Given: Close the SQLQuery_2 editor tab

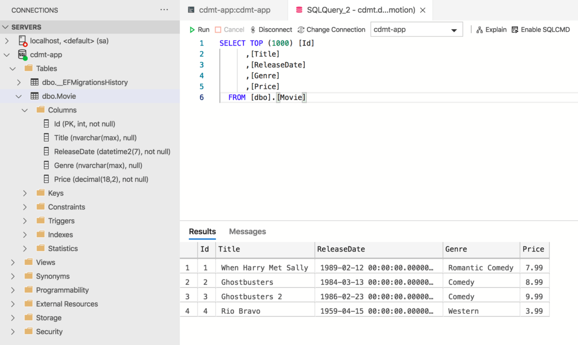Looking at the screenshot, I should (x=423, y=10).
